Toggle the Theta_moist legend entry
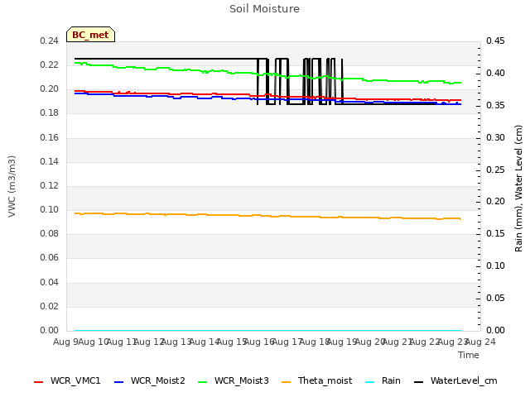This screenshot has width=530, height=397. (x=317, y=380)
